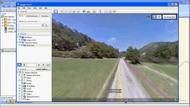Viewport: 190px width, 107px height.
Task: Click the Add Image Overlay icon
Action: coord(74,11)
